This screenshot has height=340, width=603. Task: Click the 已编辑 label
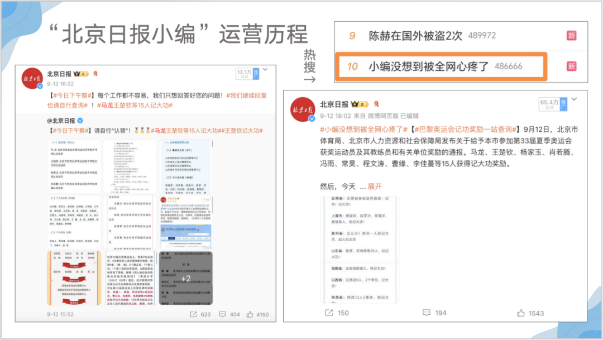[410, 116]
